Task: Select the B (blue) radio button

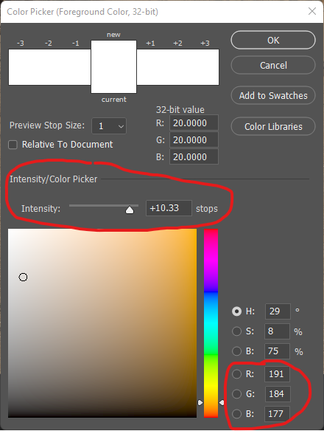Action: pyautogui.click(x=237, y=414)
